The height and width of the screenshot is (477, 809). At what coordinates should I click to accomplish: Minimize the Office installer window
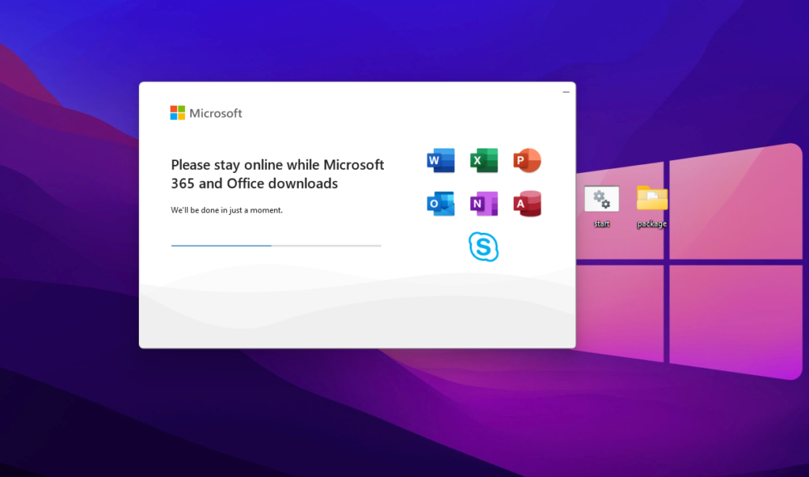566,92
